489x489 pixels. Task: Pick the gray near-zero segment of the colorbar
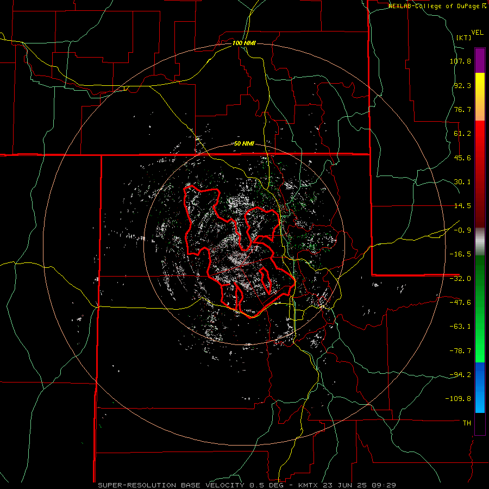tap(480, 241)
